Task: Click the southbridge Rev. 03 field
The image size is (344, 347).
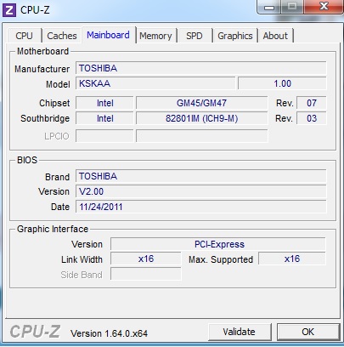Action: pyautogui.click(x=312, y=118)
